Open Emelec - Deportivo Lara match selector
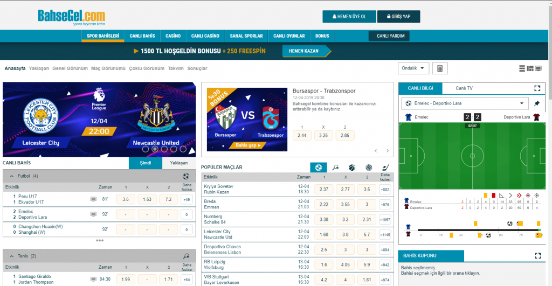 pos(465,103)
